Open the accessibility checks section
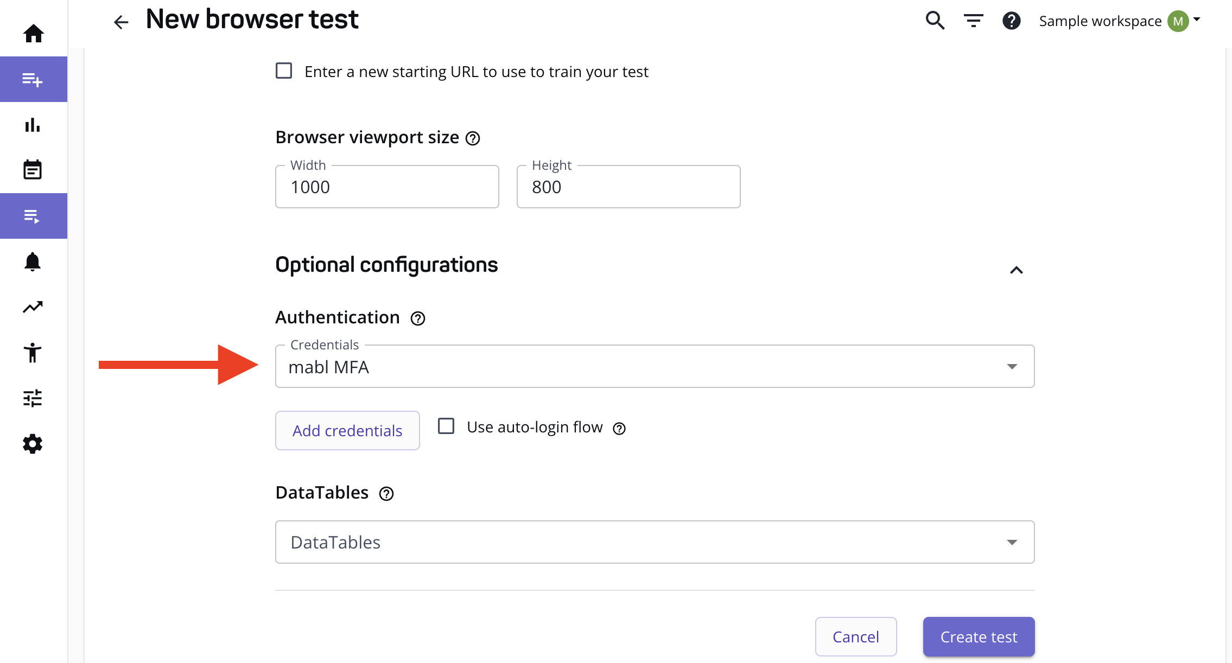Image resolution: width=1232 pixels, height=663 pixels. [33, 353]
